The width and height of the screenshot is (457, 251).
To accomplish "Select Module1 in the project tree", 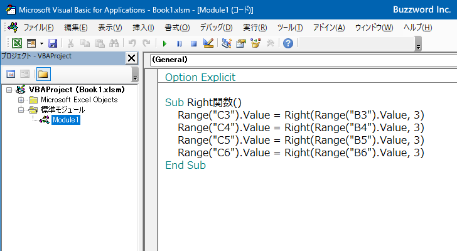I will coord(66,120).
